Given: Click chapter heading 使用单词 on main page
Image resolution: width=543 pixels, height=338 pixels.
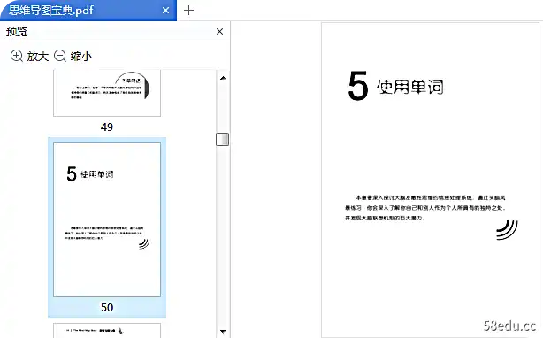Looking at the screenshot, I should (410, 87).
